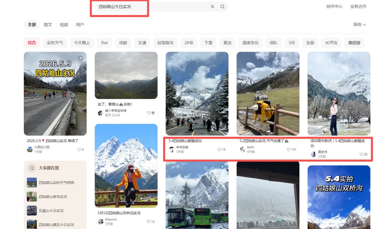This screenshot has width=391, height=229.
Task: Open 慕老师's profile avatar
Action: point(313,154)
